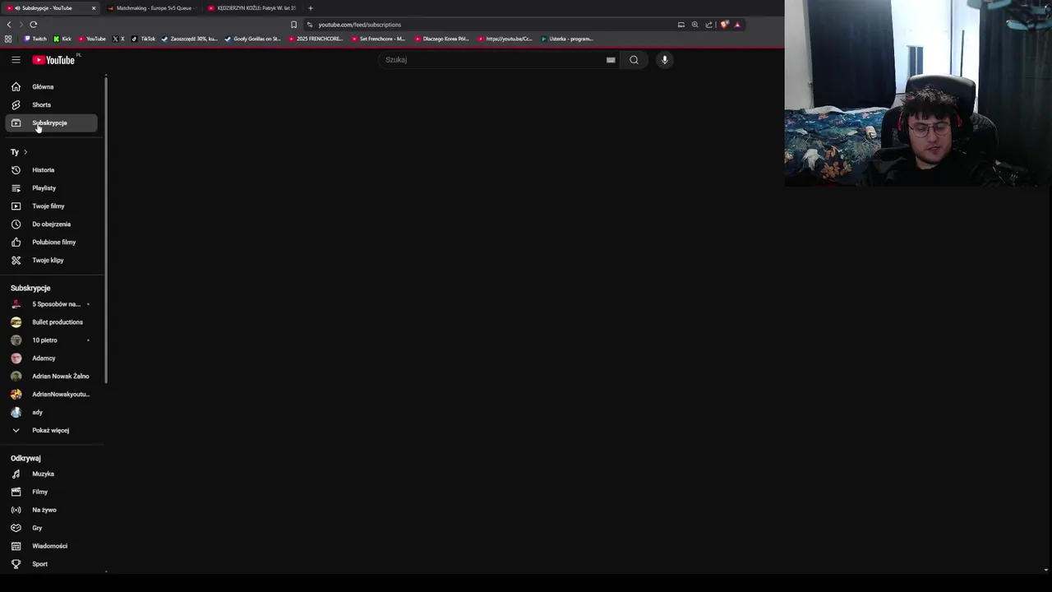This screenshot has width=1052, height=592.
Task: Click the sidebar vertical scrollbar
Action: tap(106, 230)
